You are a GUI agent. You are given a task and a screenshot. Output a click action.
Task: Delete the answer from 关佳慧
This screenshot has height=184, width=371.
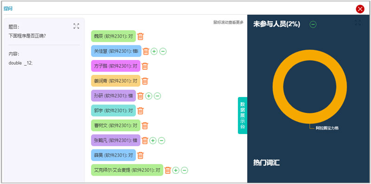click(x=146, y=51)
